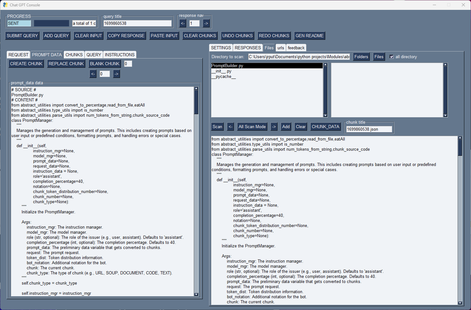
Task: Toggle the all directory checkbox
Action: click(x=392, y=57)
